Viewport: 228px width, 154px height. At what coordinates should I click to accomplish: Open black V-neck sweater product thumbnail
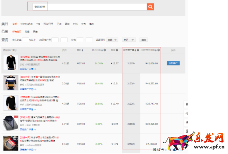[10, 63]
